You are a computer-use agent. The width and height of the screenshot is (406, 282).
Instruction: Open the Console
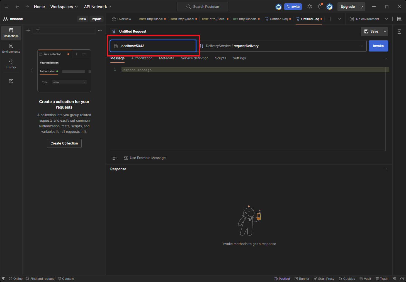66,279
